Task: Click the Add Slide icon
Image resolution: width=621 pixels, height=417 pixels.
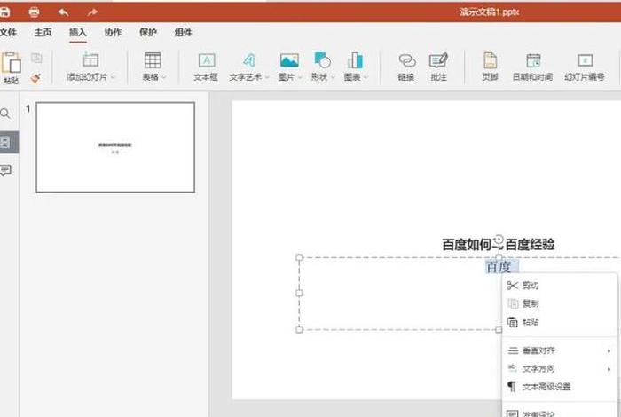Action: point(90,60)
